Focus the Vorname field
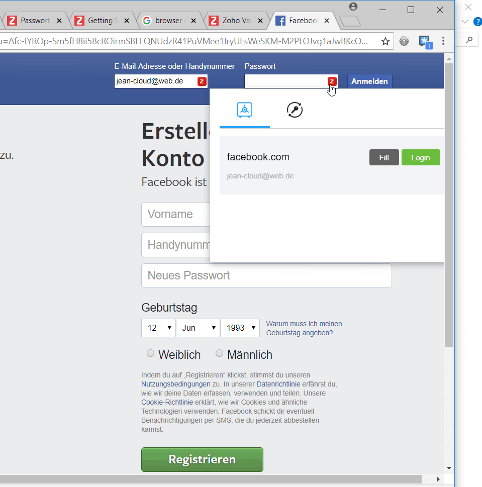 pyautogui.click(x=176, y=214)
